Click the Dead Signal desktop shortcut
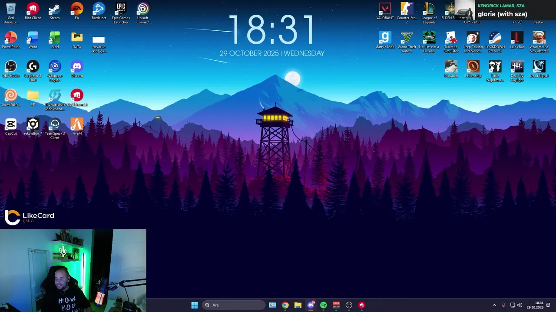This screenshot has width=556, height=312. coord(539,69)
